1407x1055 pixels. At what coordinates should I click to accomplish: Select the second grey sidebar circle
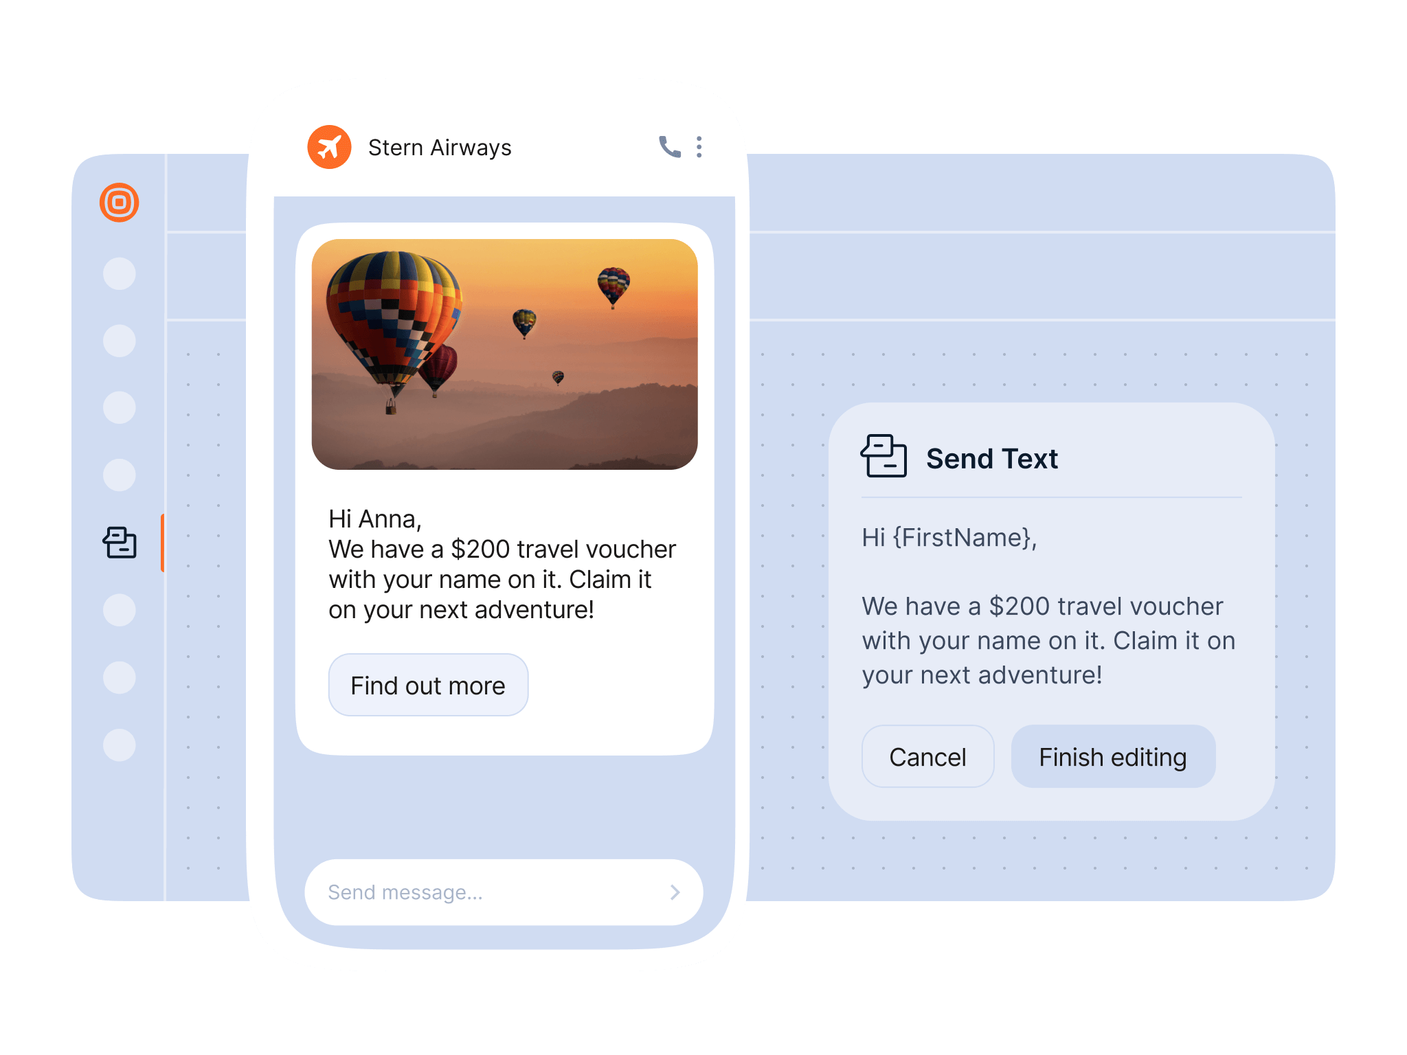[x=120, y=341]
